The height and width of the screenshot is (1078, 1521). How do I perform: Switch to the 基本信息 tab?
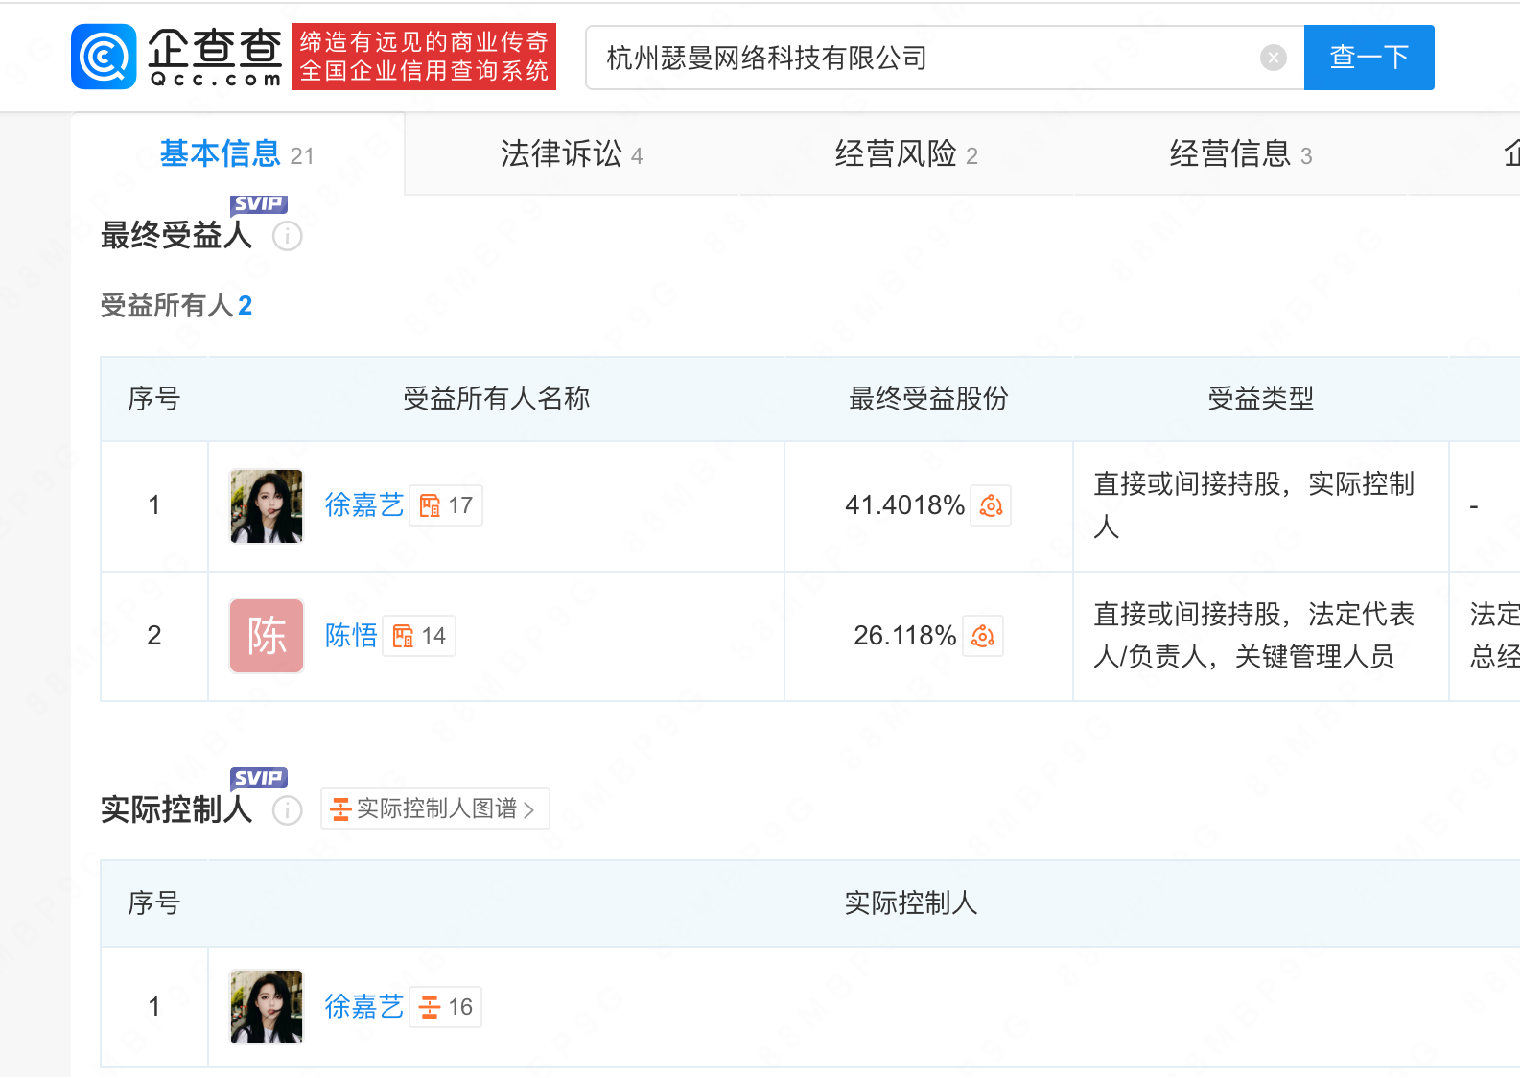[237, 154]
